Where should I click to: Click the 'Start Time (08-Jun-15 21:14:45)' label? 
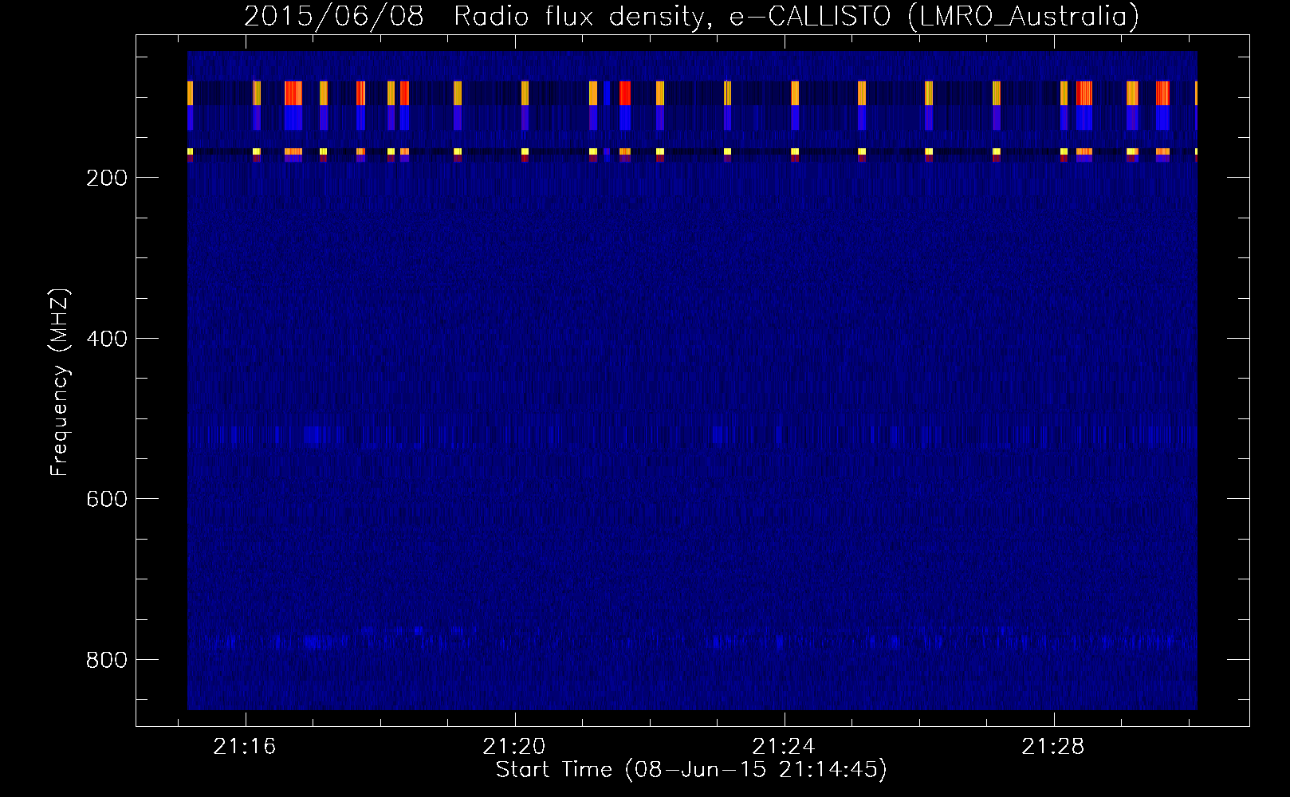click(691, 770)
